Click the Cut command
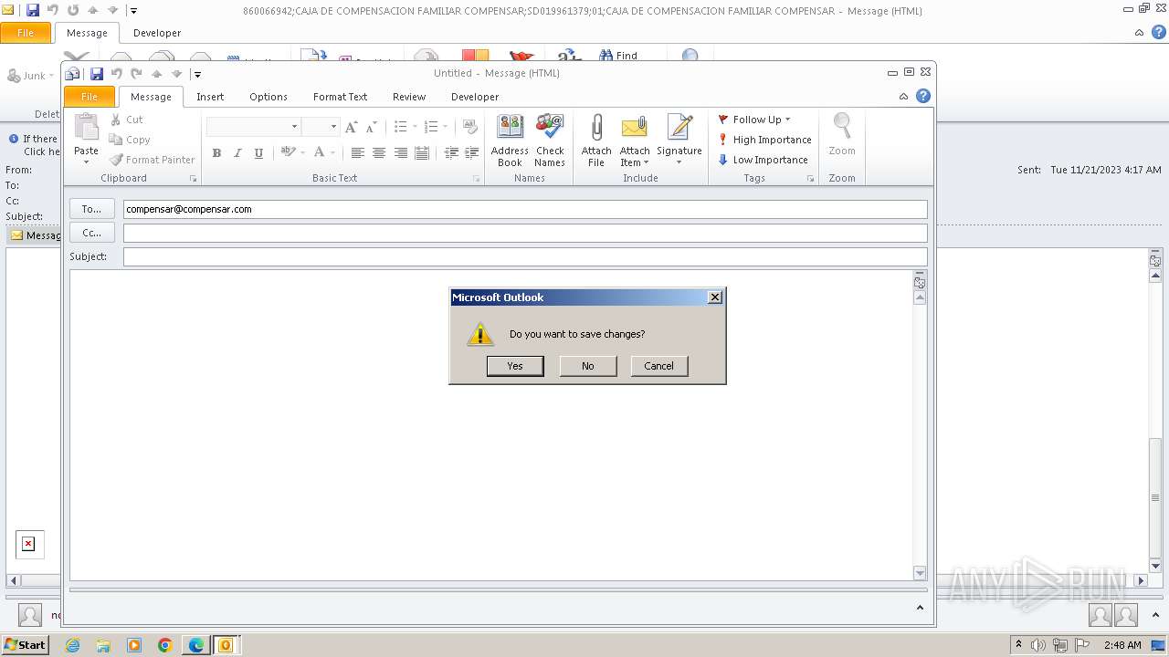This screenshot has height=657, width=1169. 126,120
